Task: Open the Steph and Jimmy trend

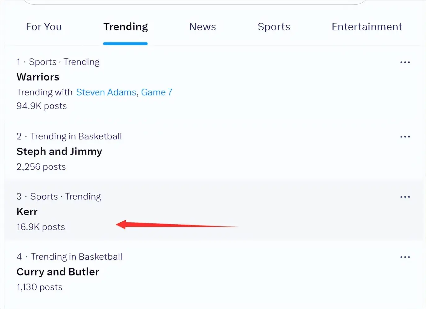Action: (x=59, y=151)
